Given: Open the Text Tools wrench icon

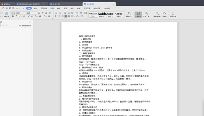Looking at the screenshot, I should pyautogui.click(x=147, y=15).
